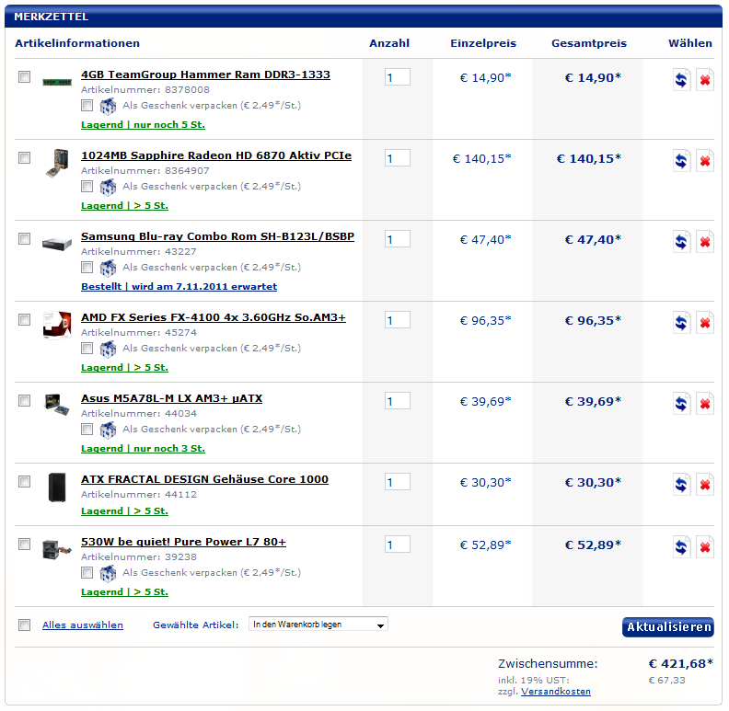Screen dimensions: 729x711
Task: Open 1024MB Sapphire Radeon HD 6870 link
Action: (x=216, y=155)
